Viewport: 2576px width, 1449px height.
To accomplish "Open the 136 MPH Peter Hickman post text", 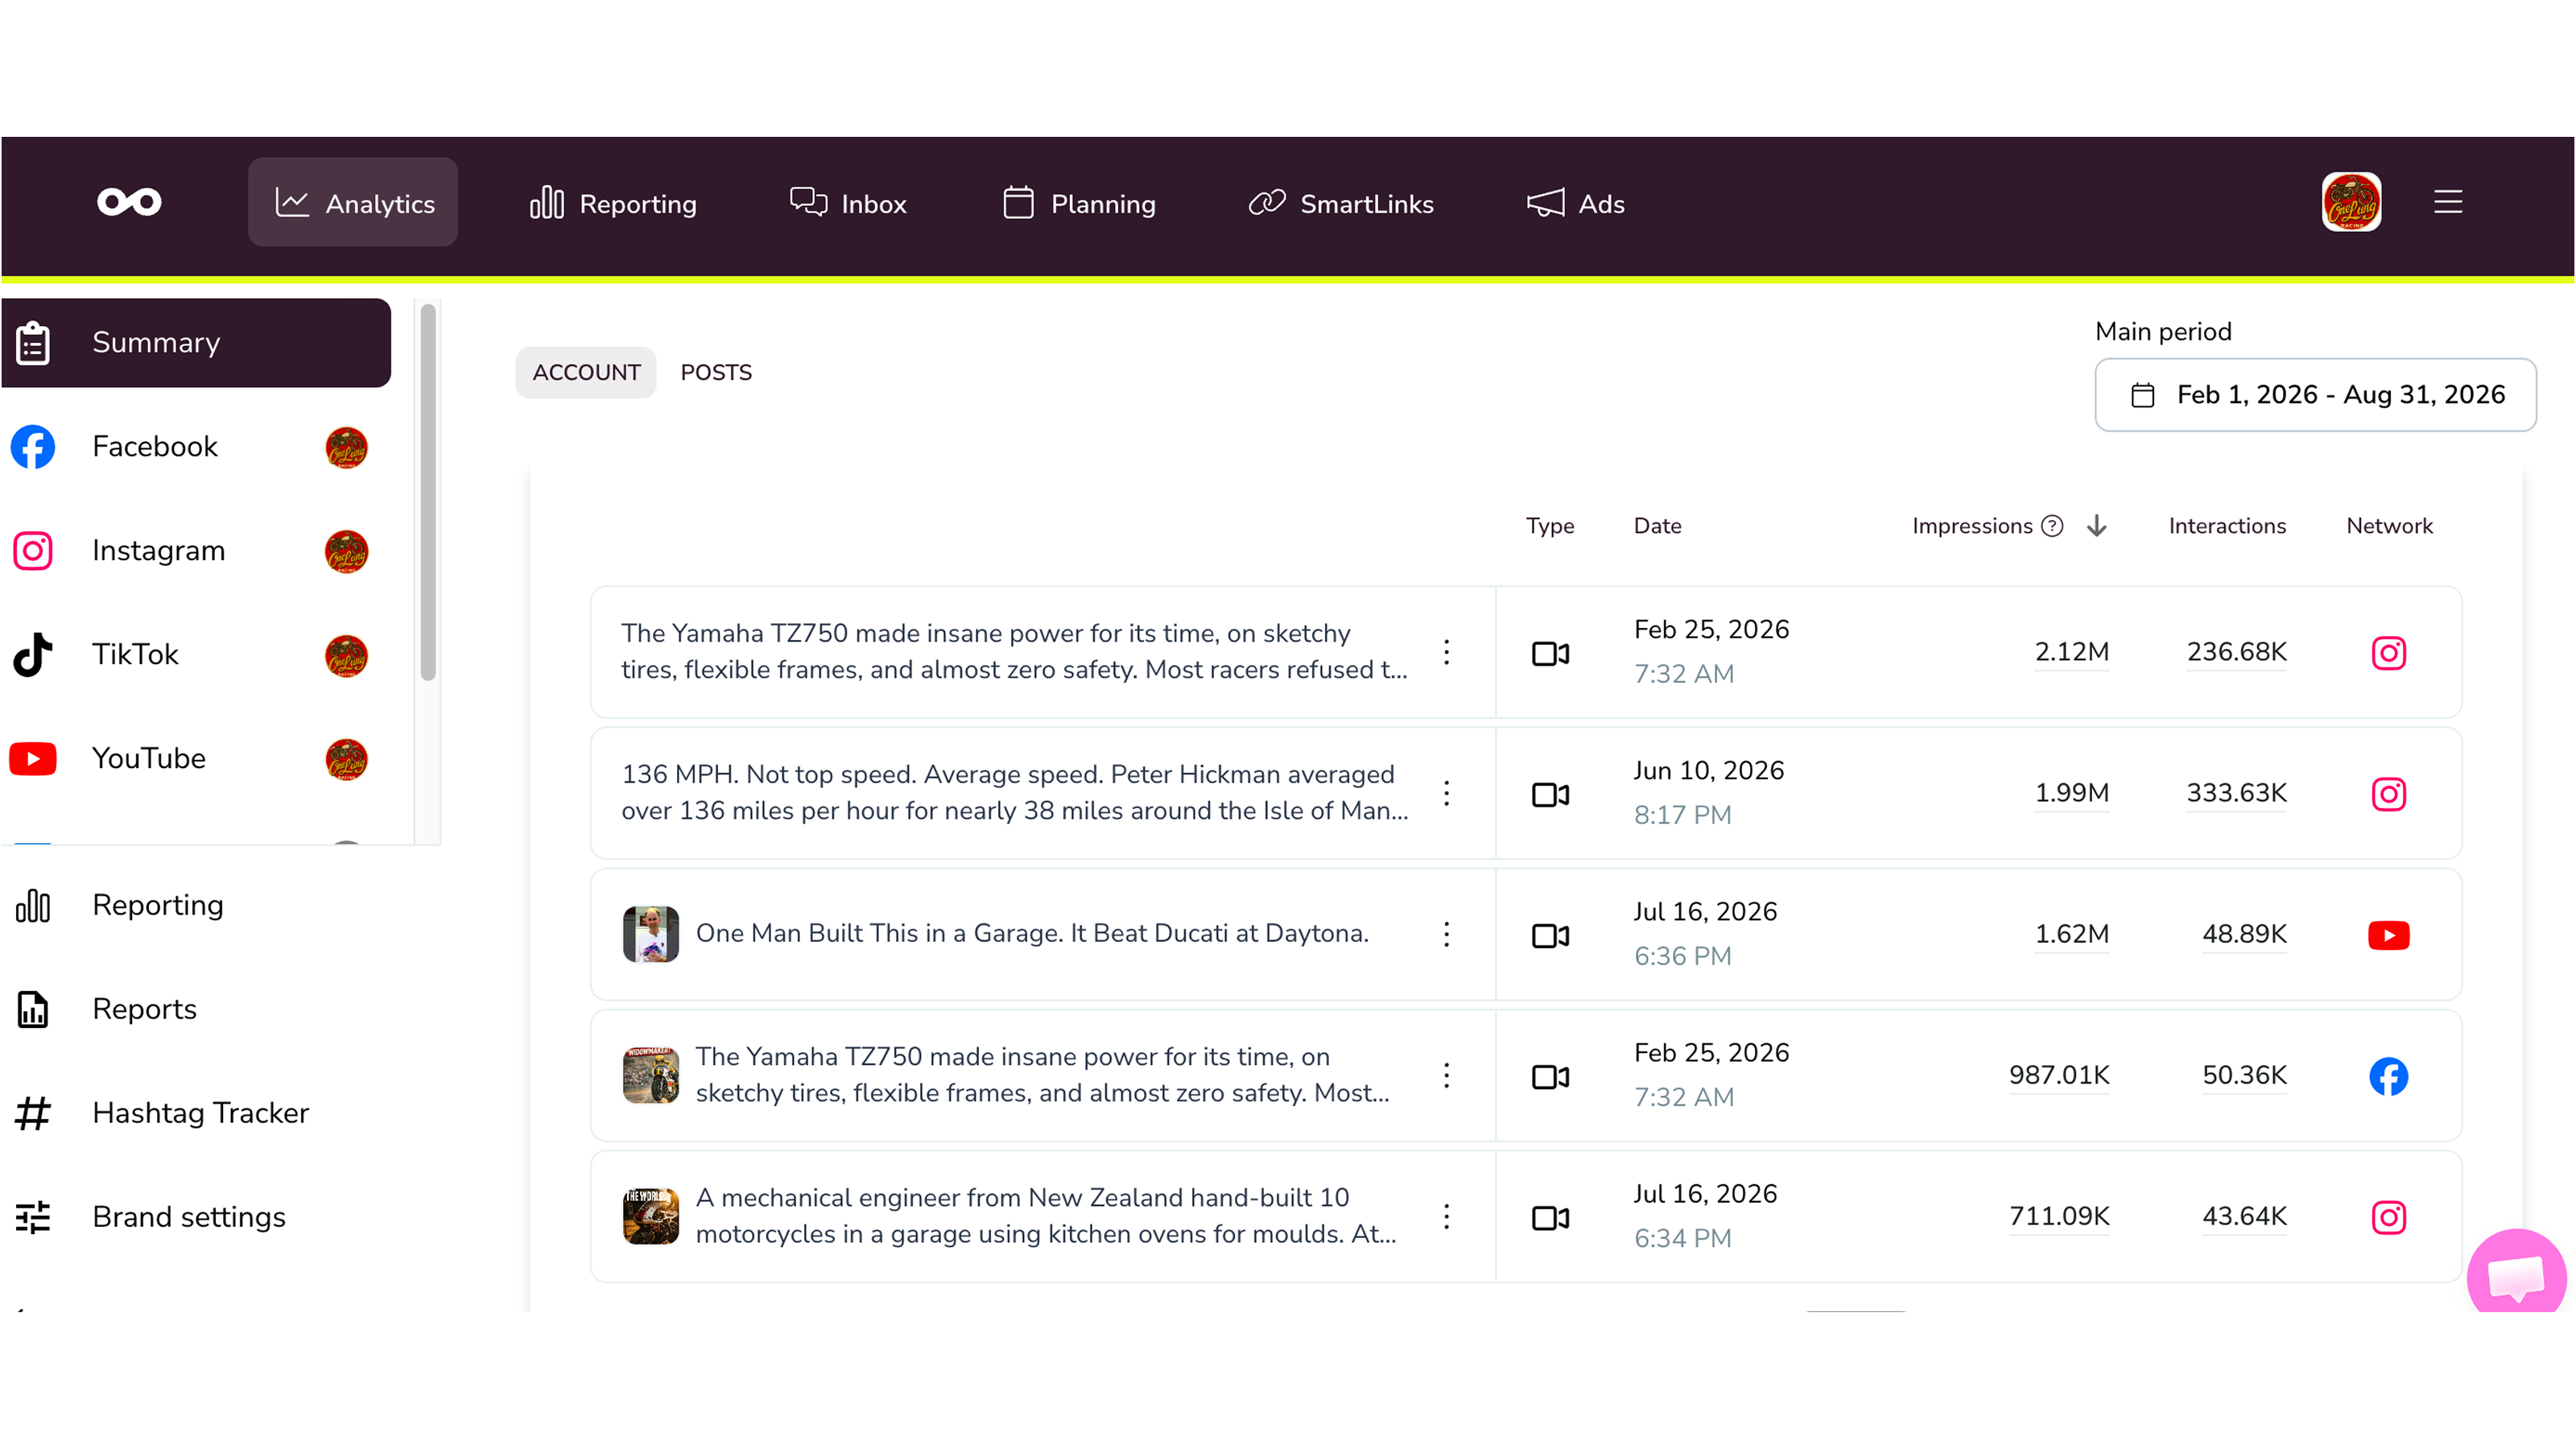I will [x=1014, y=792].
